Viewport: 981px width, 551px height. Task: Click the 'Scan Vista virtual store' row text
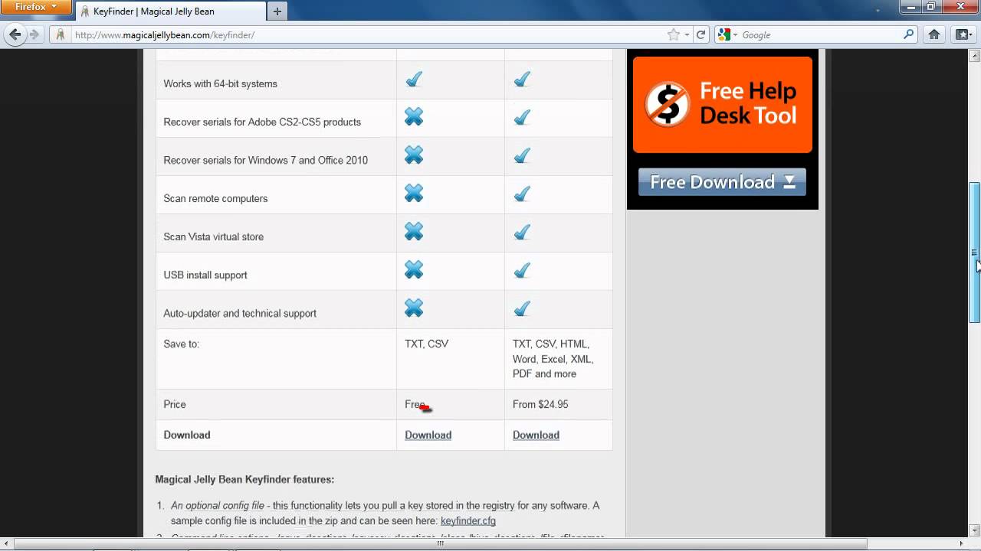213,236
